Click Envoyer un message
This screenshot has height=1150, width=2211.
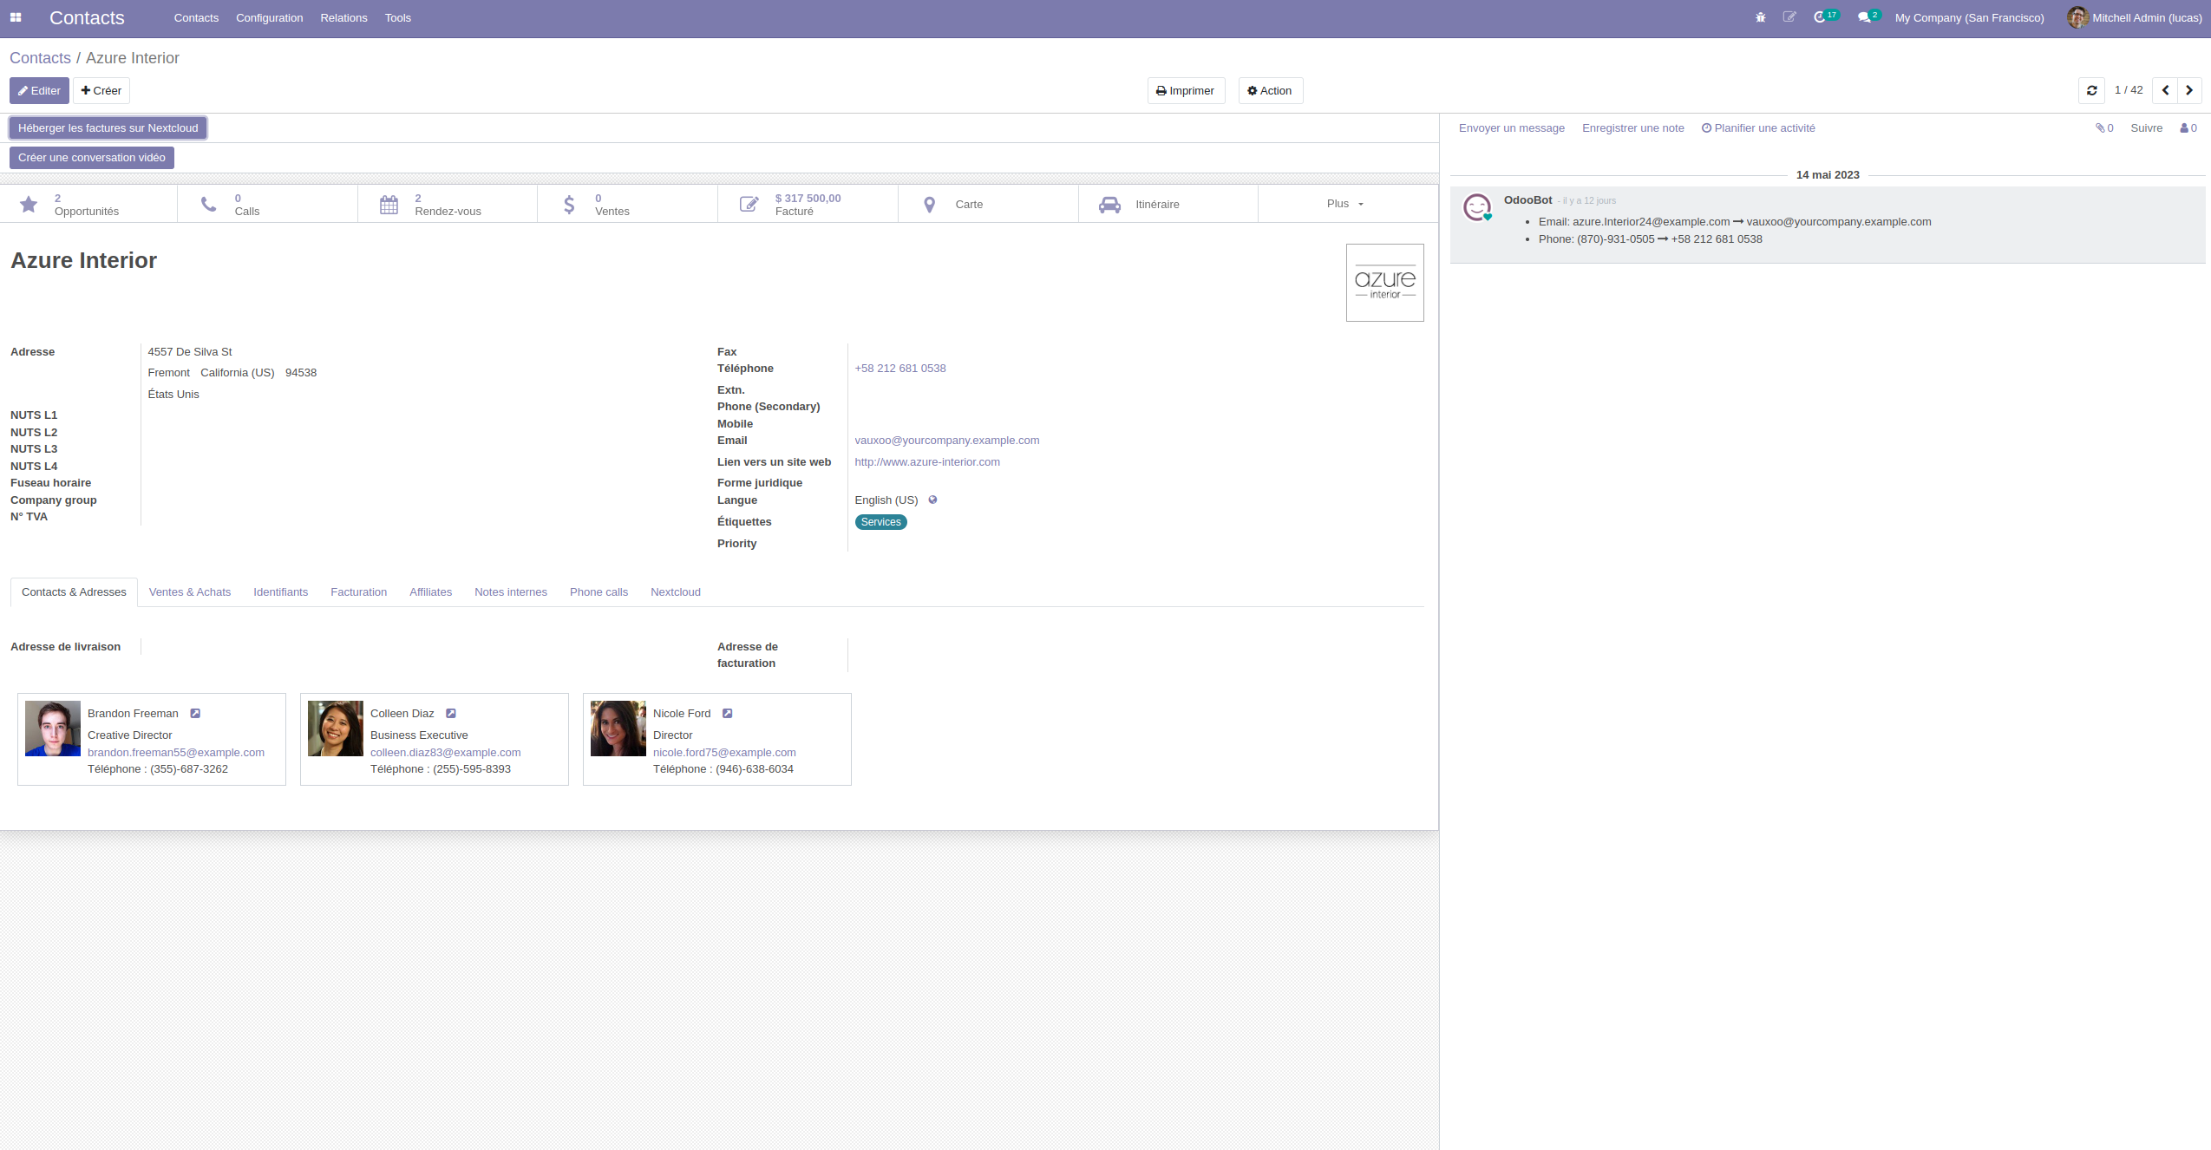coord(1511,127)
